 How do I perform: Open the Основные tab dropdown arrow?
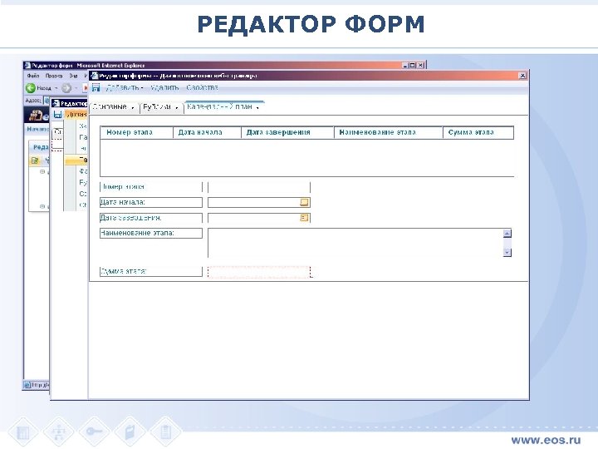(x=132, y=108)
